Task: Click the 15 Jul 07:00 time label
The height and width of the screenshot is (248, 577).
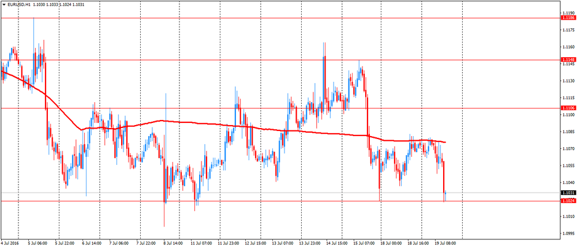Action: (x=364, y=243)
